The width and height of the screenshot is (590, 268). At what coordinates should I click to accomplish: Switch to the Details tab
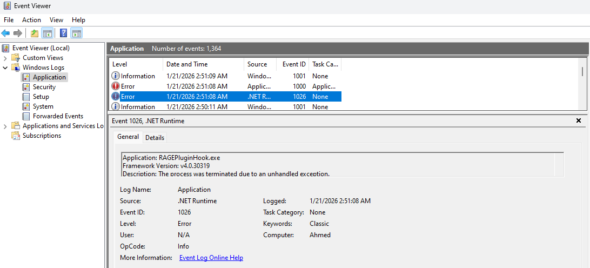[155, 138]
